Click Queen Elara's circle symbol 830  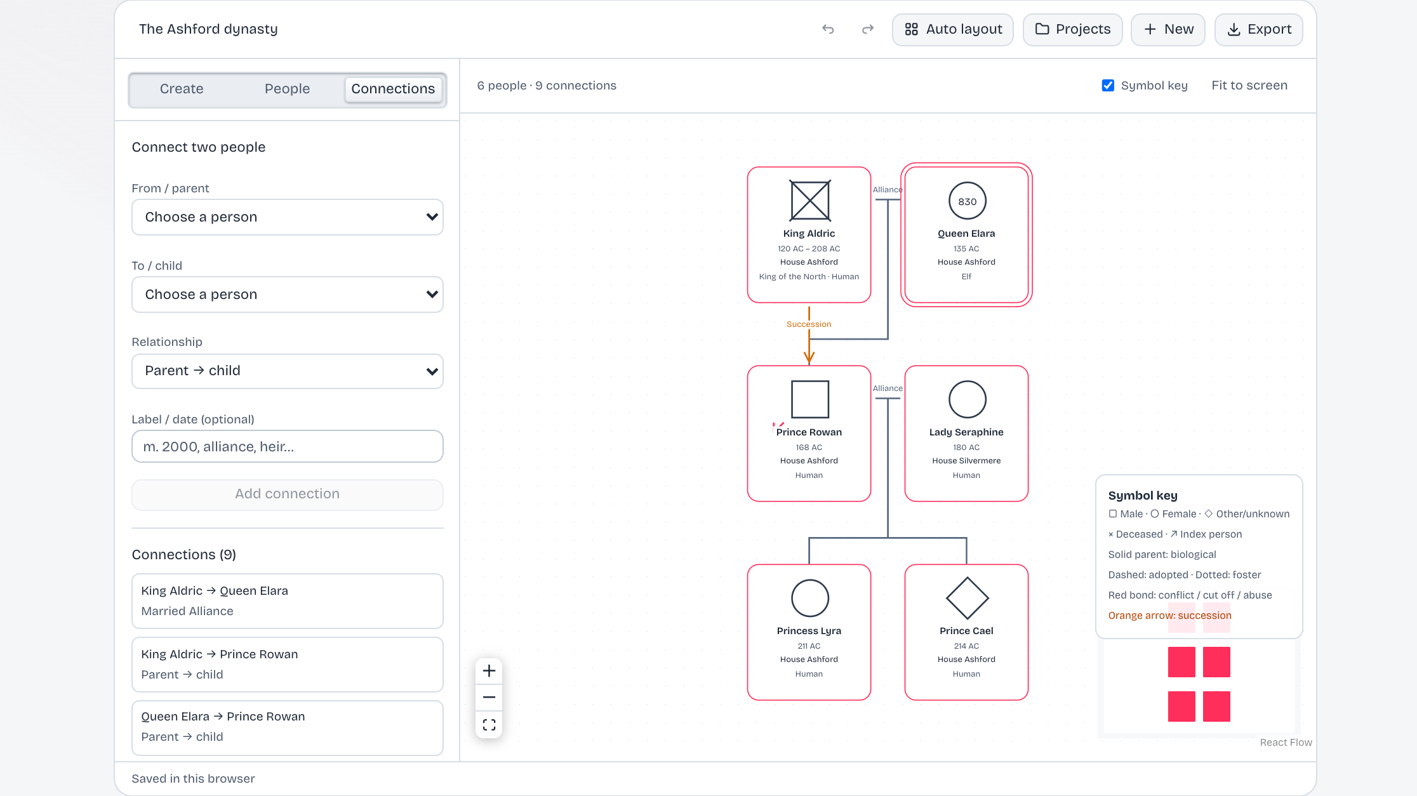[x=967, y=201]
